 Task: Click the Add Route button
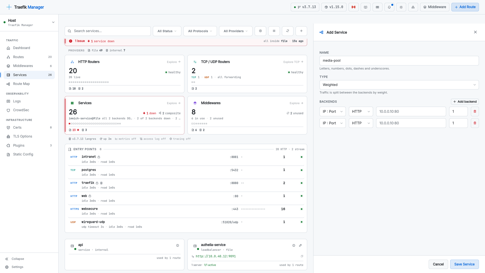click(465, 7)
